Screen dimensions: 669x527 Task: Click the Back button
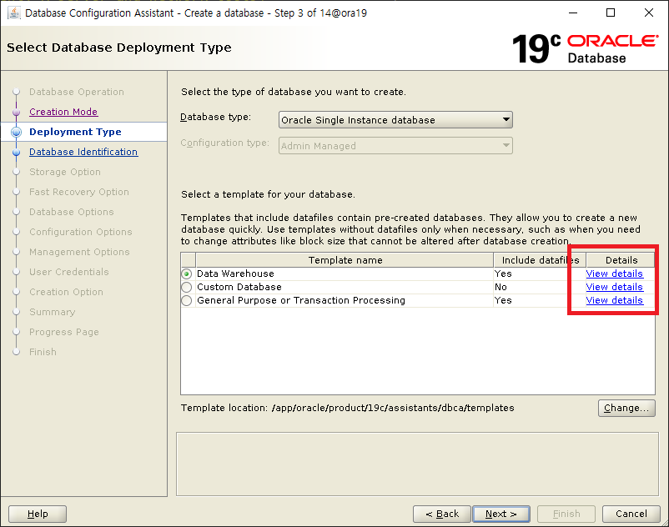click(442, 514)
